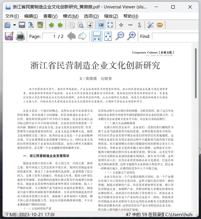Close the Universal Viewer window
The width and height of the screenshot is (201, 219).
tap(190, 7)
